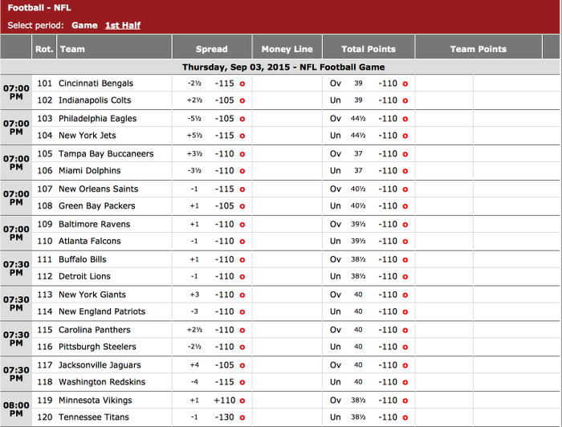The image size is (562, 427).
Task: Choose Under 38½ total in Lions row
Action: tap(405, 277)
